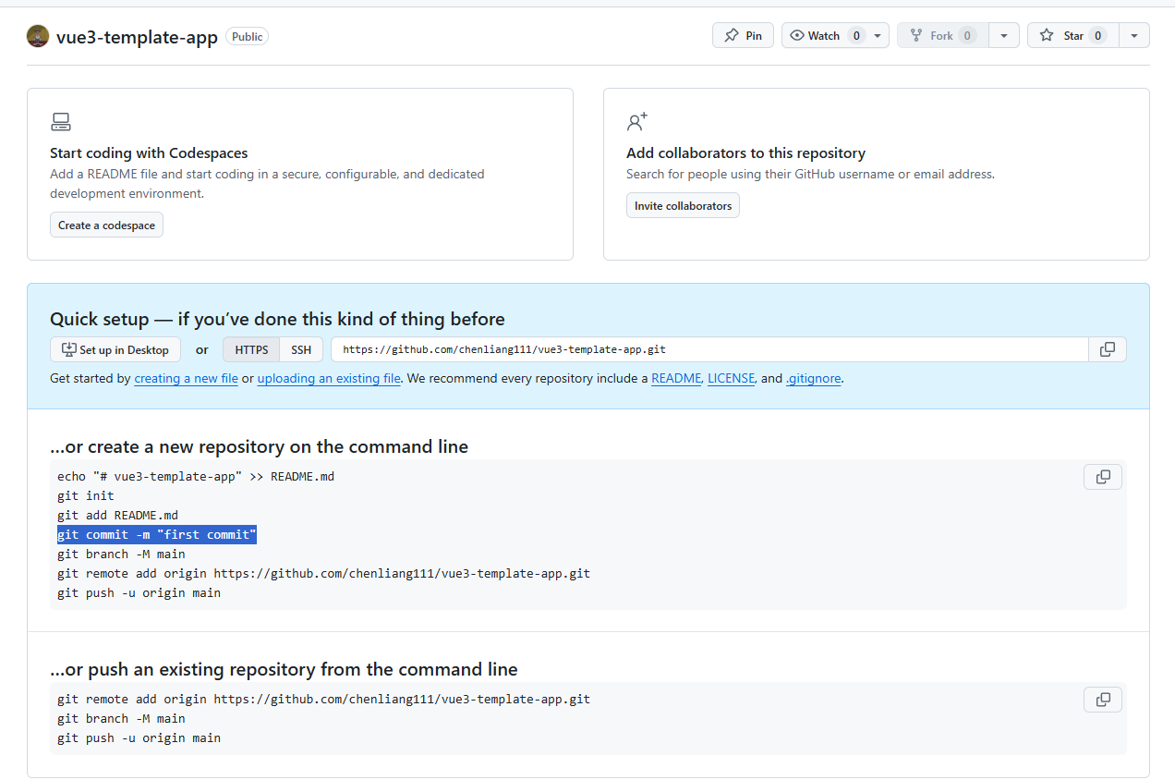This screenshot has height=780, width=1175.
Task: Click the Public visibility badge
Action: pyautogui.click(x=247, y=37)
